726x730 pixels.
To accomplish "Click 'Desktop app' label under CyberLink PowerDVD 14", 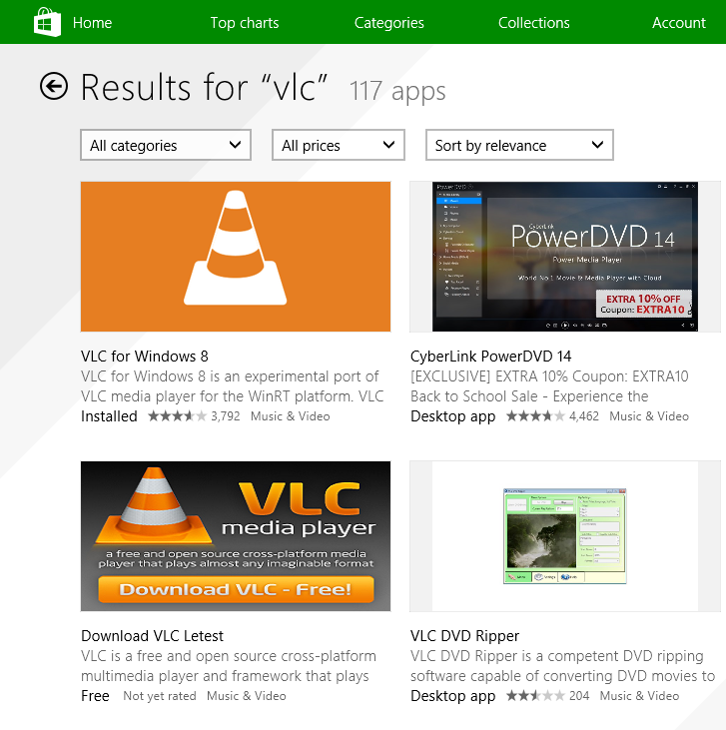I will tap(452, 416).
